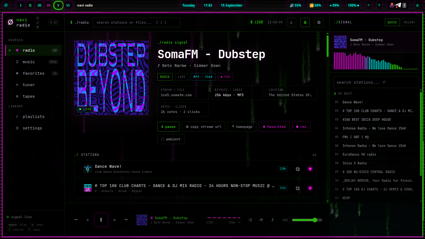The image size is (425, 239).
Task: Click the forward double-chevron icon
Action: coord(114,220)
